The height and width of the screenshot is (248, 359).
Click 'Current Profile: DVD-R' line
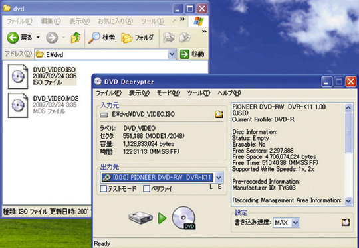click(263, 119)
